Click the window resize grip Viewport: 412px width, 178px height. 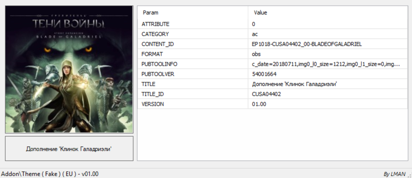(410, 175)
